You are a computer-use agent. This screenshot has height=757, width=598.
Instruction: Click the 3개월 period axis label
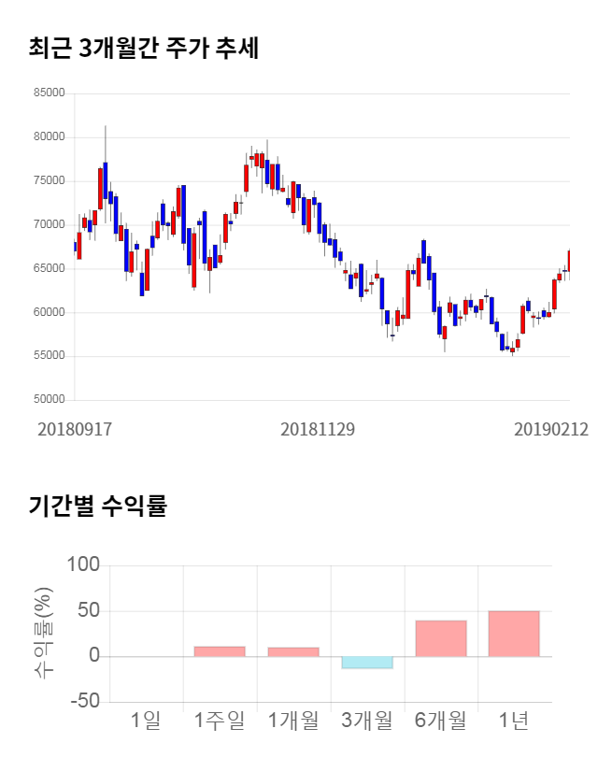[x=366, y=721]
